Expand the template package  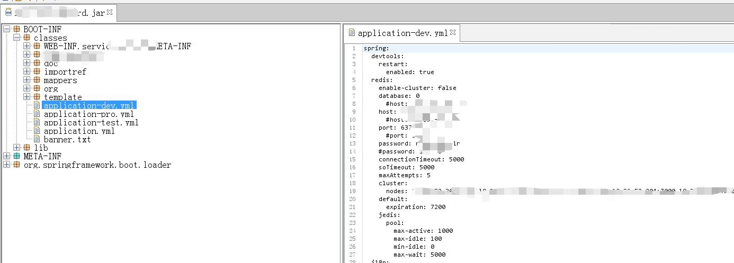(x=27, y=97)
